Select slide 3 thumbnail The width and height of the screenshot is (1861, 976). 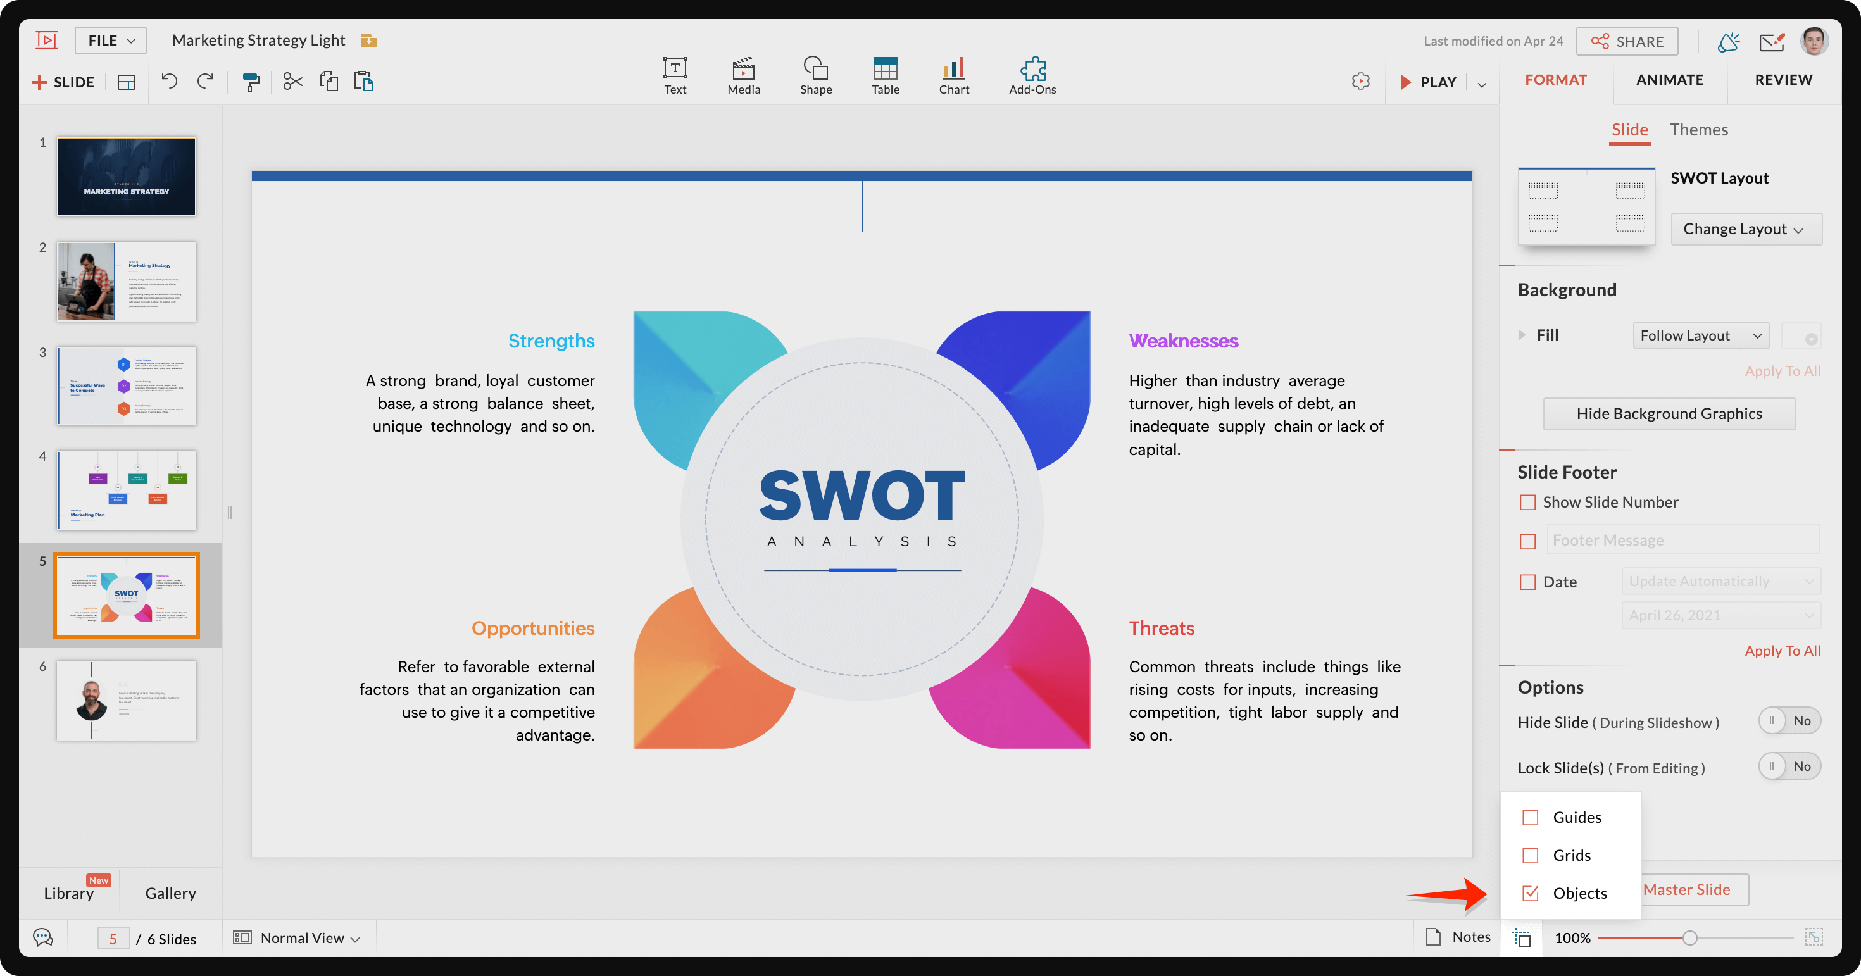[127, 385]
